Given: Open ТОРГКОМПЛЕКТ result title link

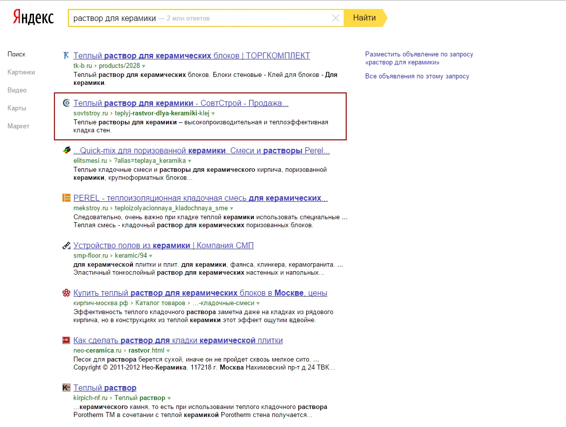Looking at the screenshot, I should click(x=192, y=55).
